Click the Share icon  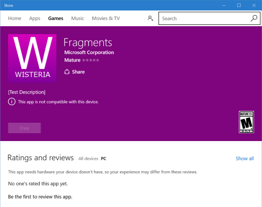(x=67, y=72)
